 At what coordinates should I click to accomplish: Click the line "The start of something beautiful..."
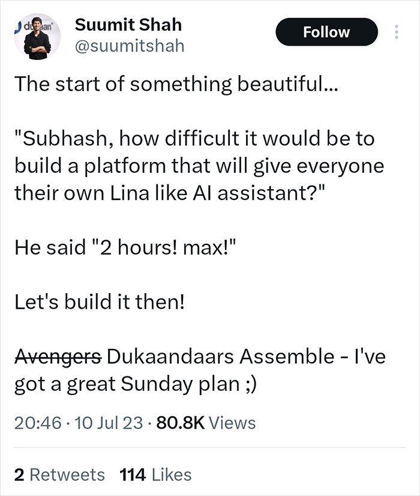pyautogui.click(x=176, y=84)
